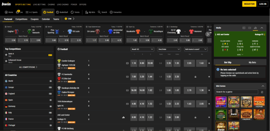This screenshot has width=270, height=131.
Task: Open ALL COMPETITIONS list
Action: point(28,67)
